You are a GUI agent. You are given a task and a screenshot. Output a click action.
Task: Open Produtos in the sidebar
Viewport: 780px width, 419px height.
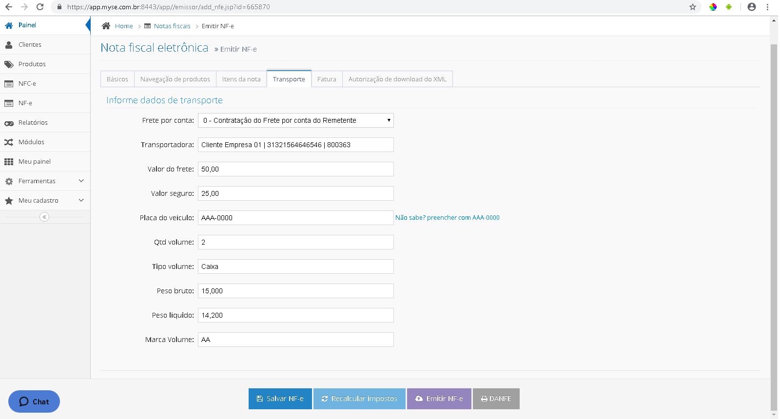point(45,64)
